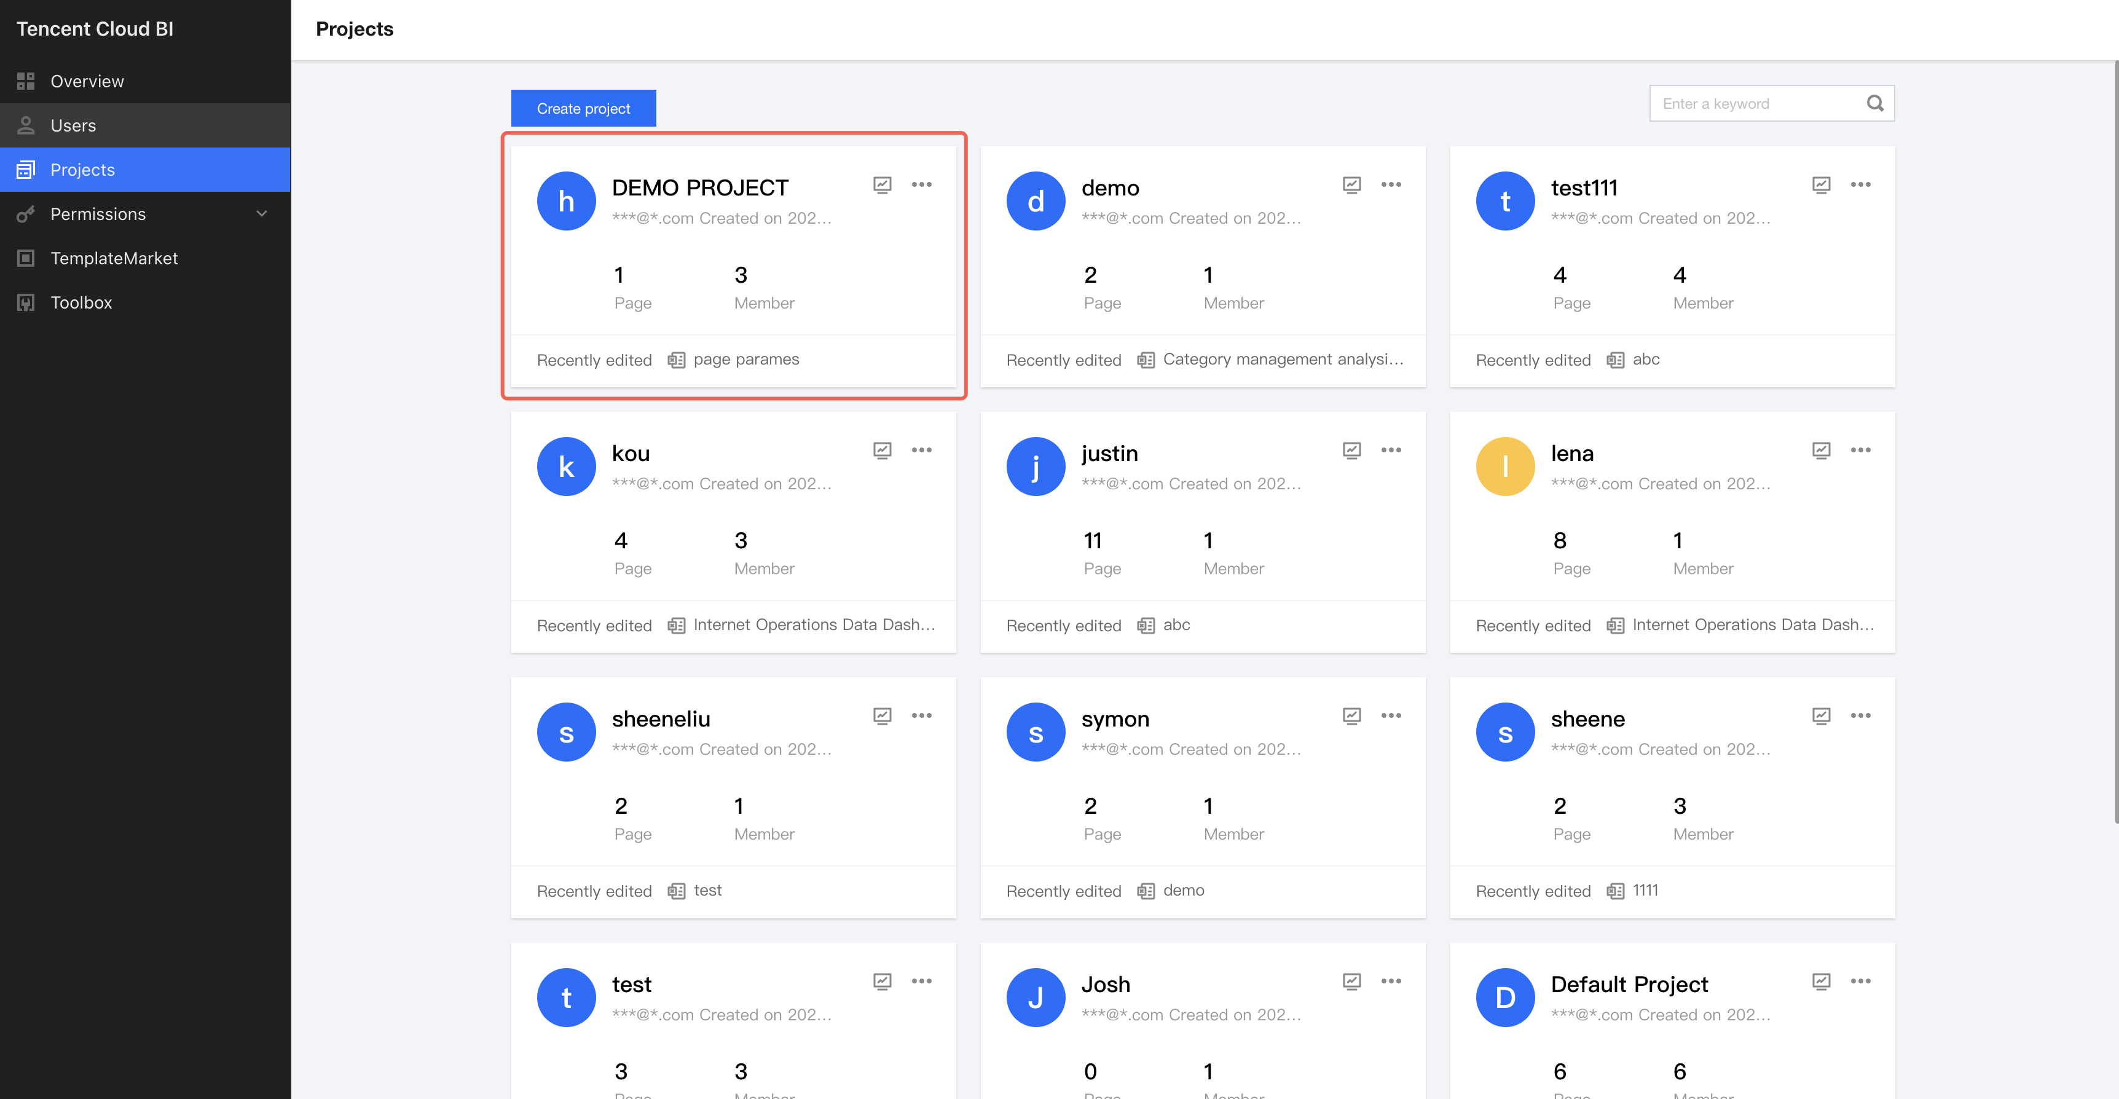
Task: Click the chart icon on Default Project card
Action: pyautogui.click(x=1821, y=982)
